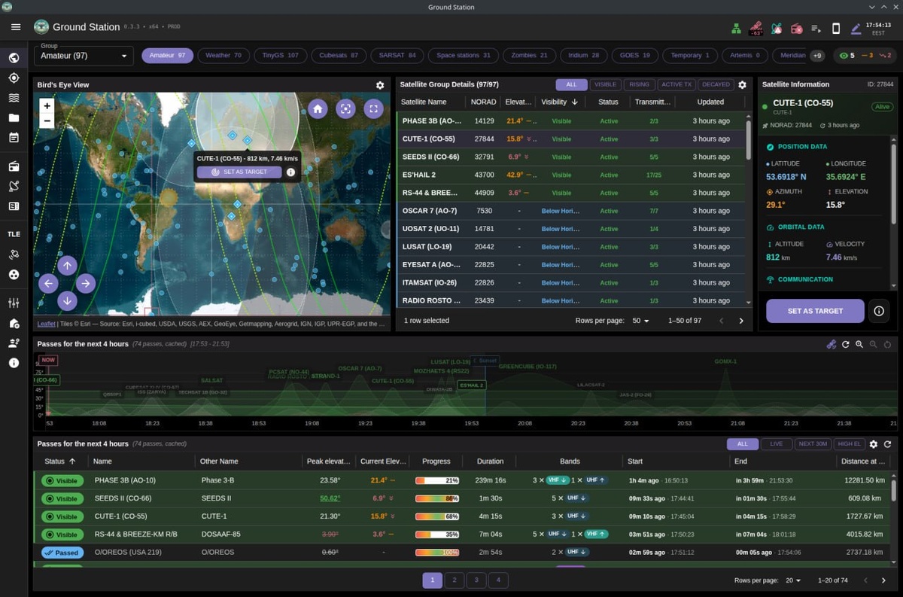This screenshot has height=597, width=903.
Task: Expand the +9 more groups chip
Action: click(816, 56)
